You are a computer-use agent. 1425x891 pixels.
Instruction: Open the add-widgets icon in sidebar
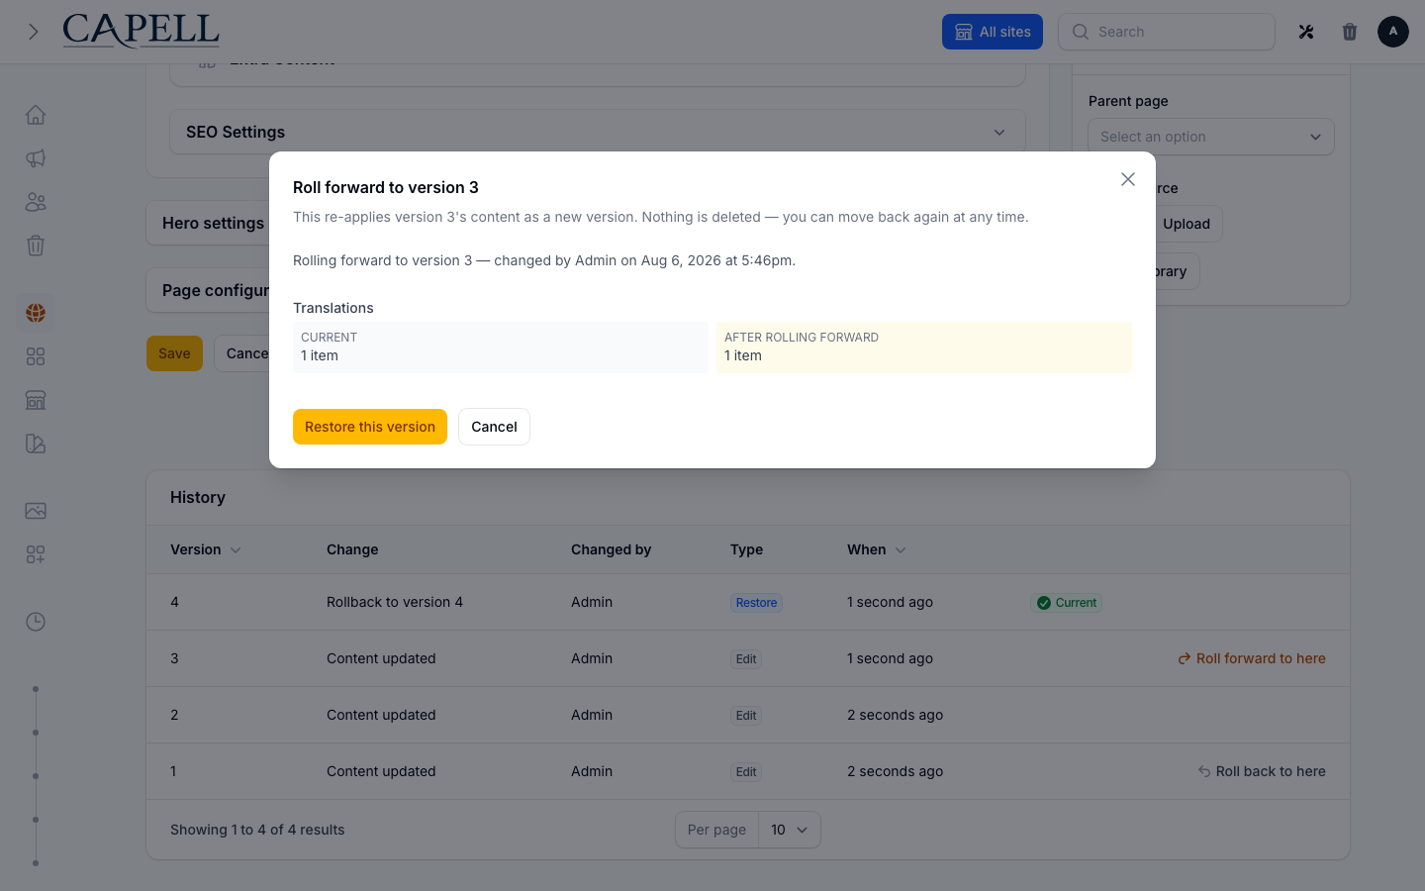(x=36, y=554)
